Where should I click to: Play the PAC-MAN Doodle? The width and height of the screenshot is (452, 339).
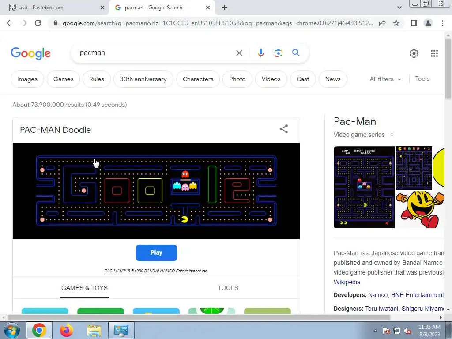click(156, 253)
